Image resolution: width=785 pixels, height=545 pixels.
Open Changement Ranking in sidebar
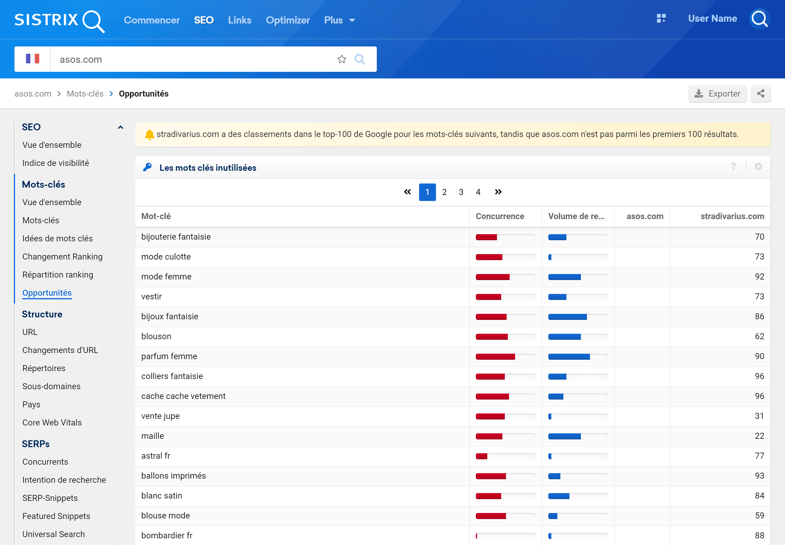62,257
